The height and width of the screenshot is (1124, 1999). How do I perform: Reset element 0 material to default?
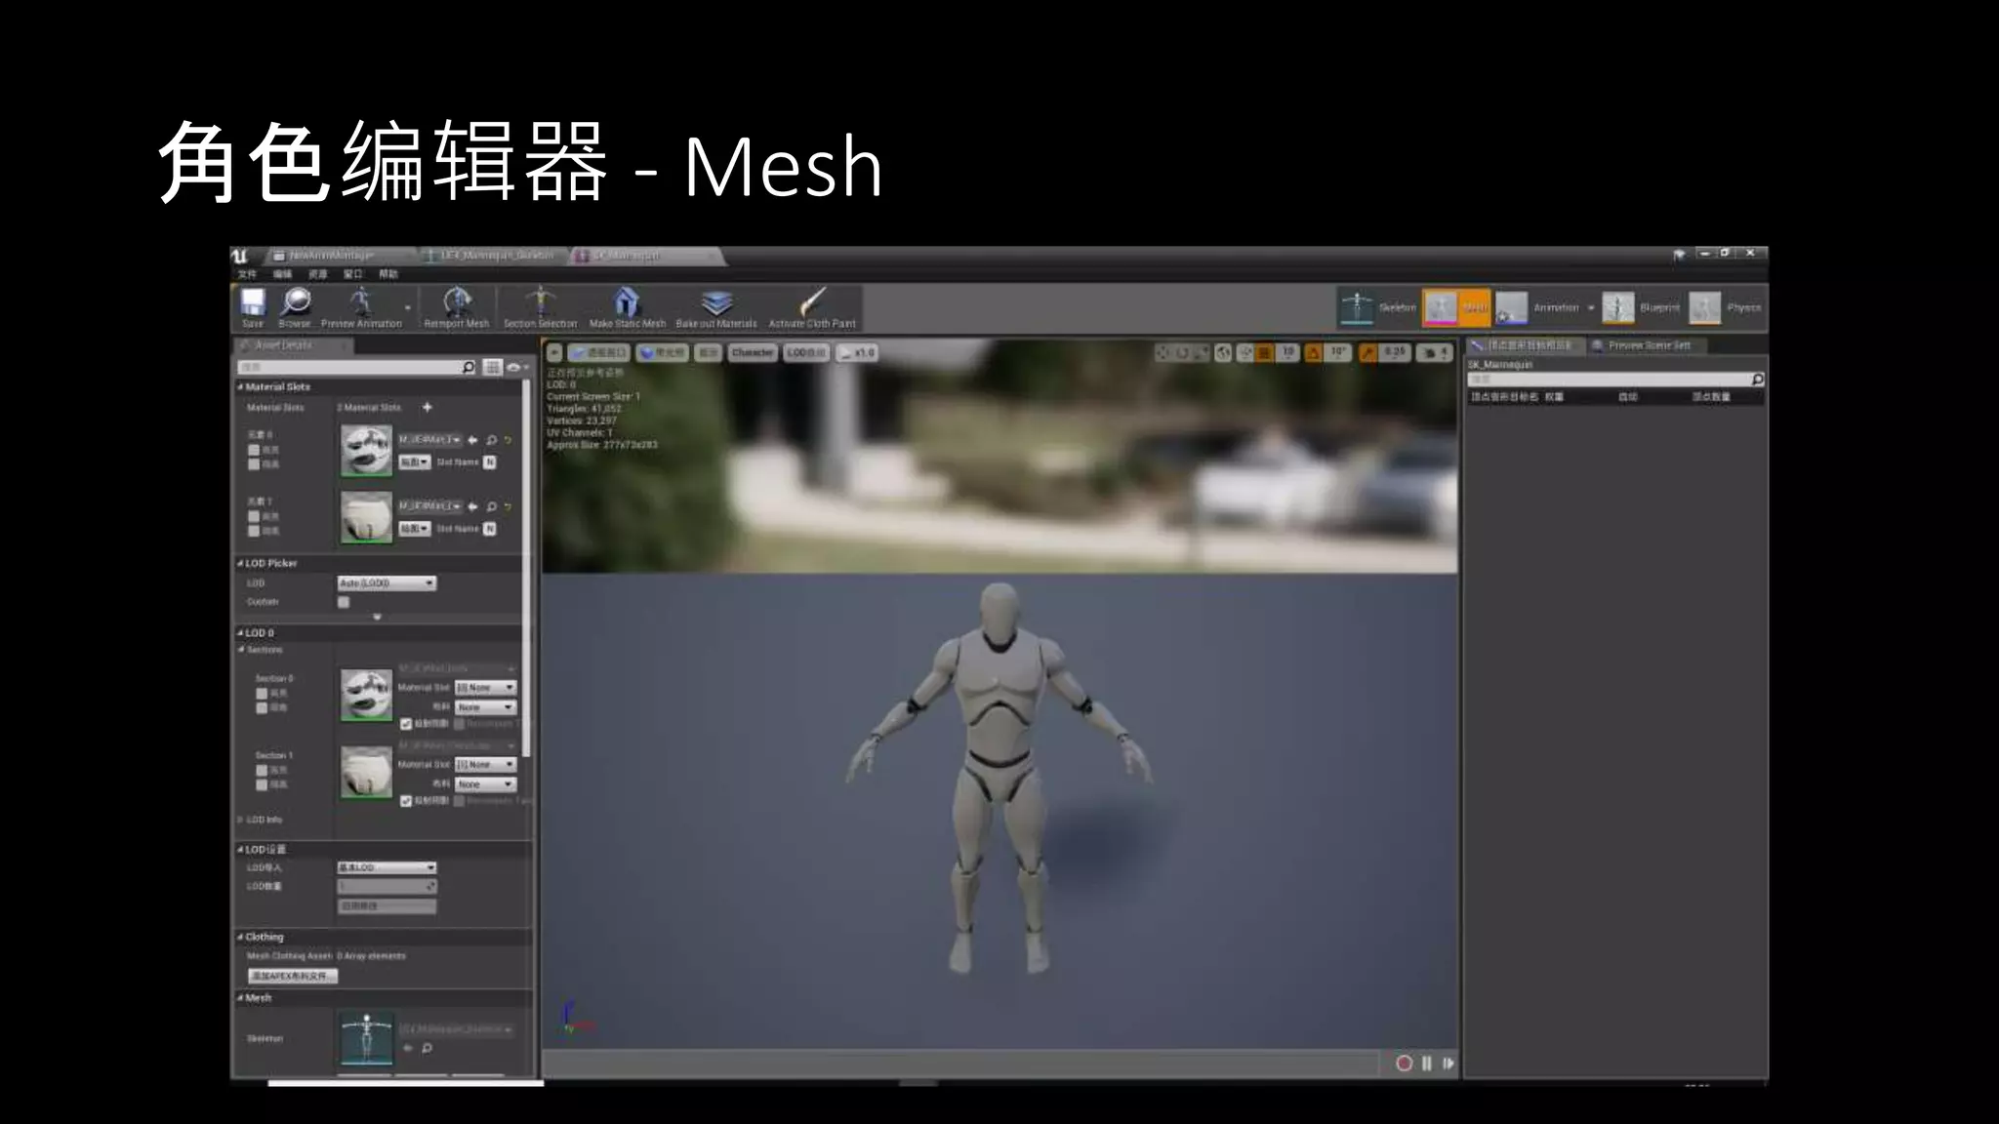pyautogui.click(x=508, y=440)
